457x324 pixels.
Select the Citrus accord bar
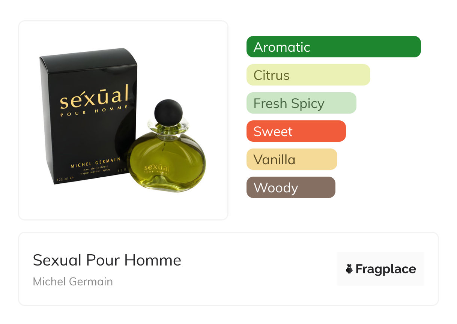coord(308,75)
